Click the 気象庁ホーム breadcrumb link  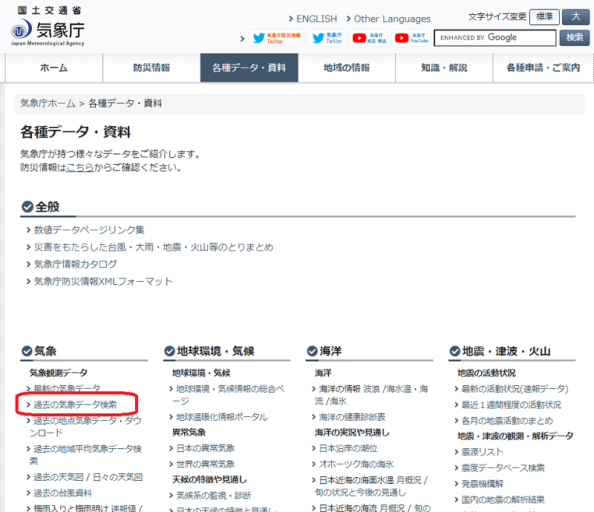click(48, 103)
